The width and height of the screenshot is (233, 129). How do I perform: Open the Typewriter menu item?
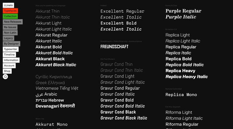point(11,49)
